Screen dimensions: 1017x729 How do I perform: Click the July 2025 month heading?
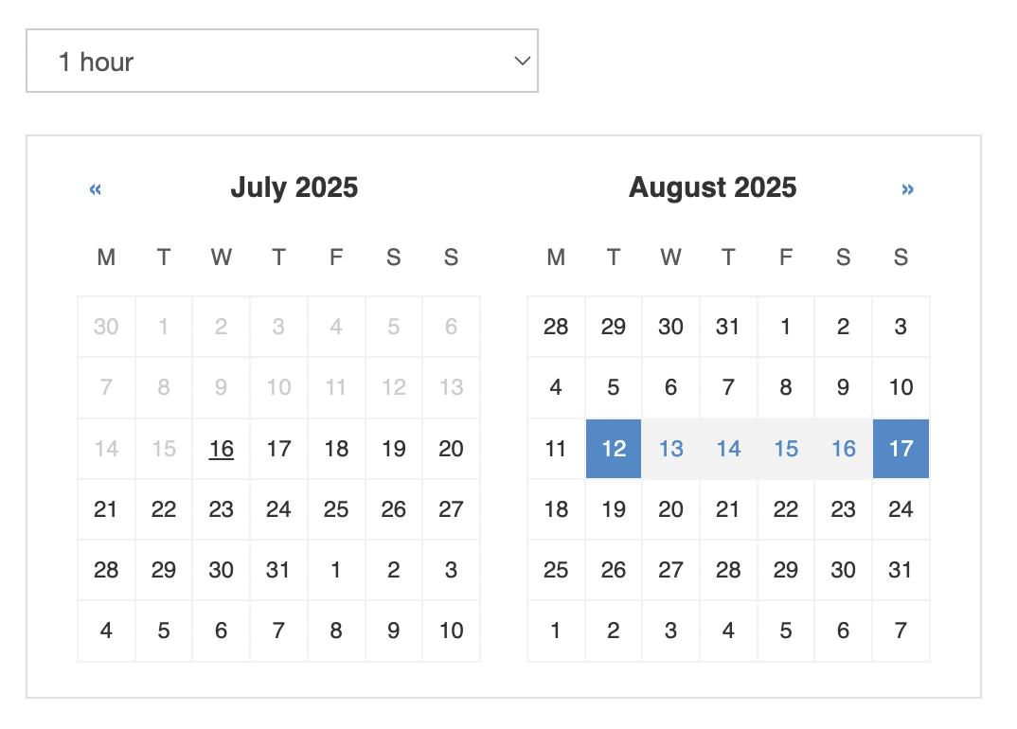coord(294,187)
